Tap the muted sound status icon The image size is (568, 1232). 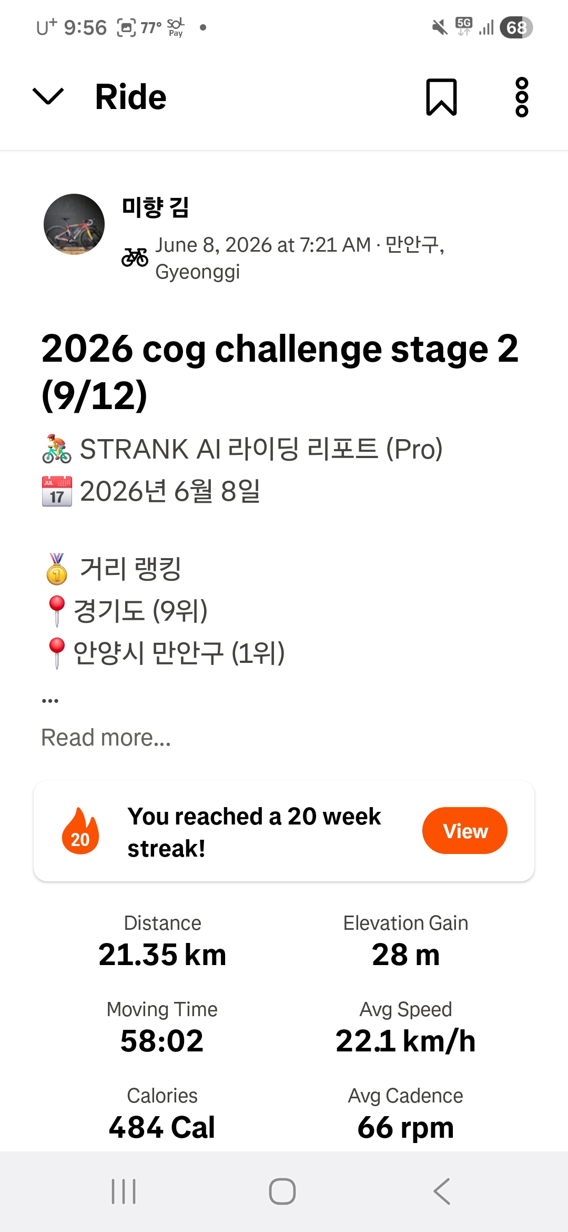coord(440,27)
